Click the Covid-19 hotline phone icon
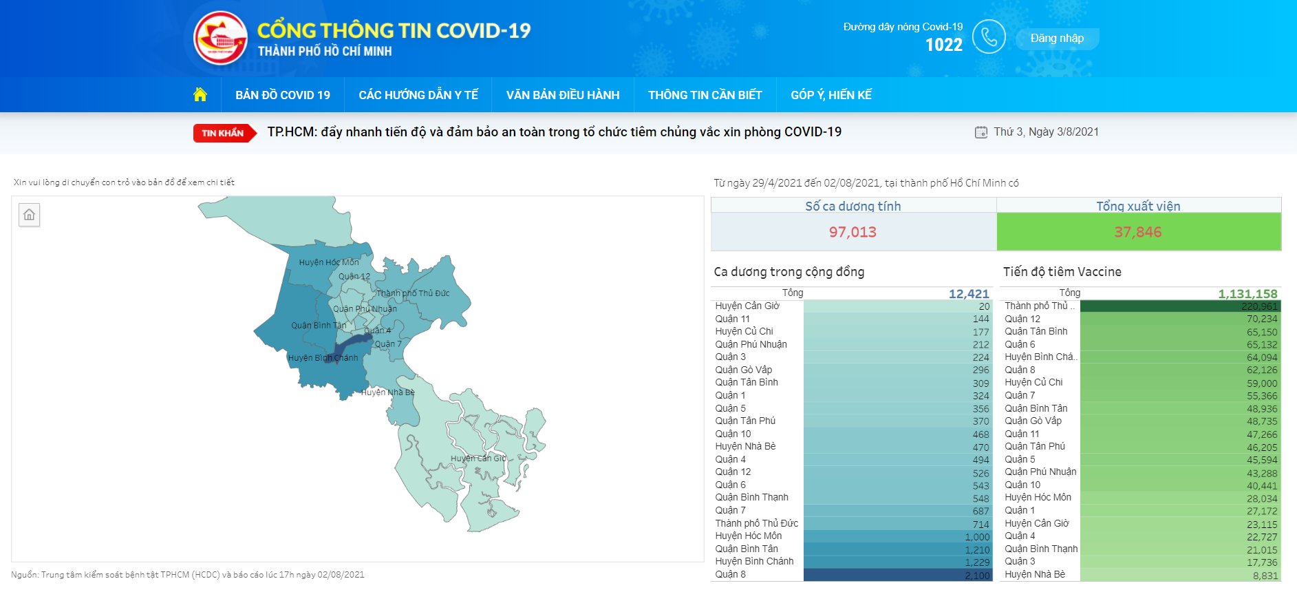The height and width of the screenshot is (612, 1297). pos(989,37)
